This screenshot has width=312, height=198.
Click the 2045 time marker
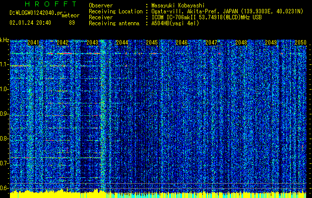pos(152,43)
